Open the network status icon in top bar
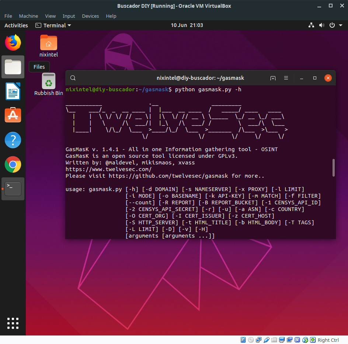 [311, 25]
